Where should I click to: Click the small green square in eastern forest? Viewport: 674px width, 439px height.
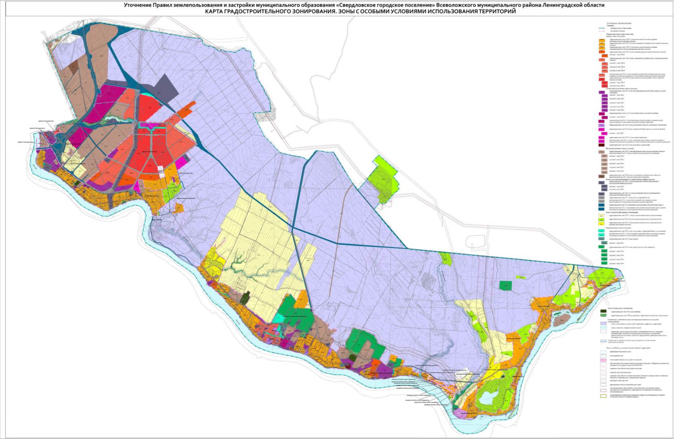pyautogui.click(x=506, y=286)
